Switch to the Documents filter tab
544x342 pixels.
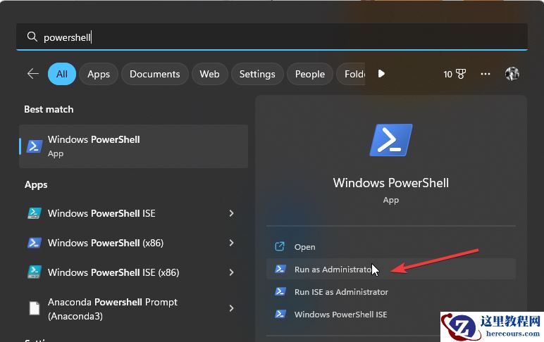(x=155, y=74)
